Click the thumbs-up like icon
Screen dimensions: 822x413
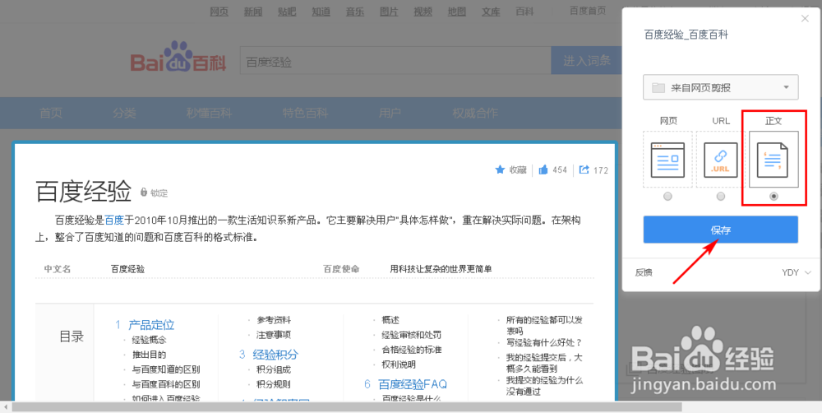click(x=543, y=169)
